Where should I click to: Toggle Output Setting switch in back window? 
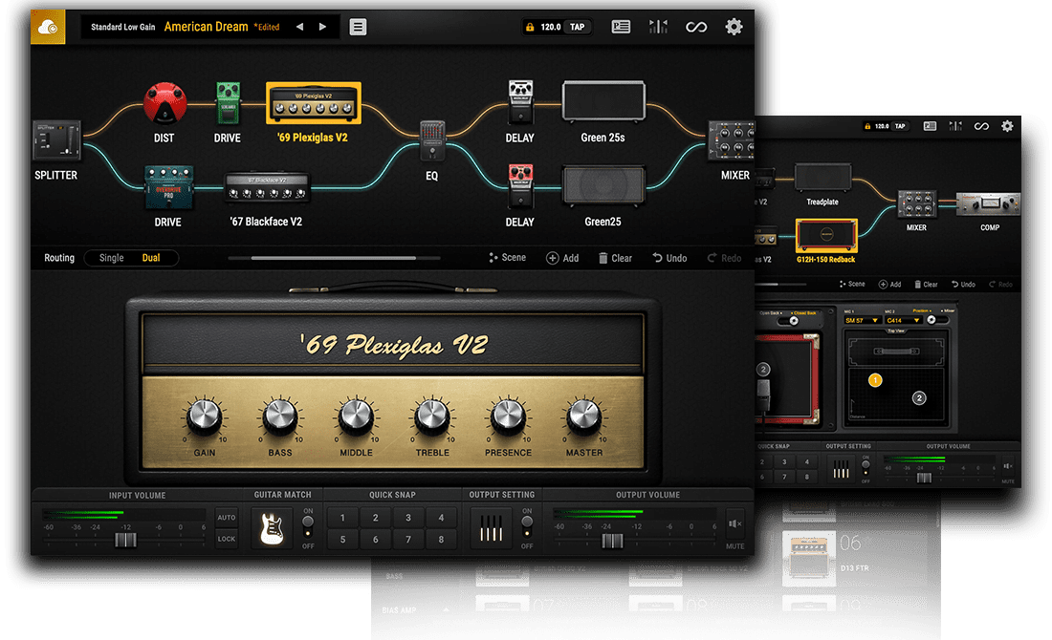(x=866, y=467)
